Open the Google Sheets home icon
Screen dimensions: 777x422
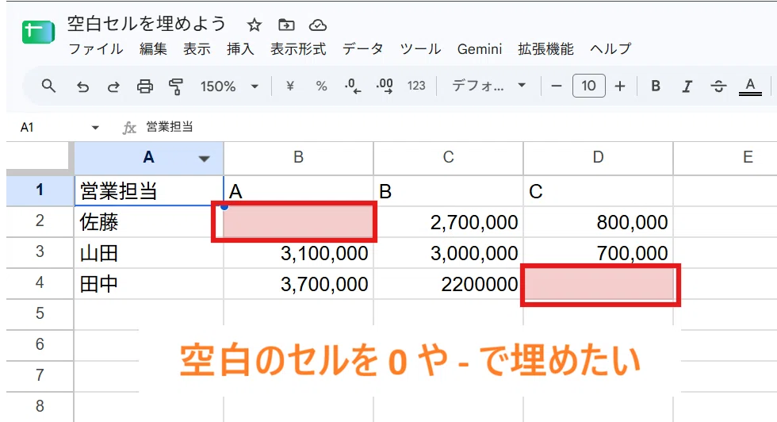tap(38, 33)
